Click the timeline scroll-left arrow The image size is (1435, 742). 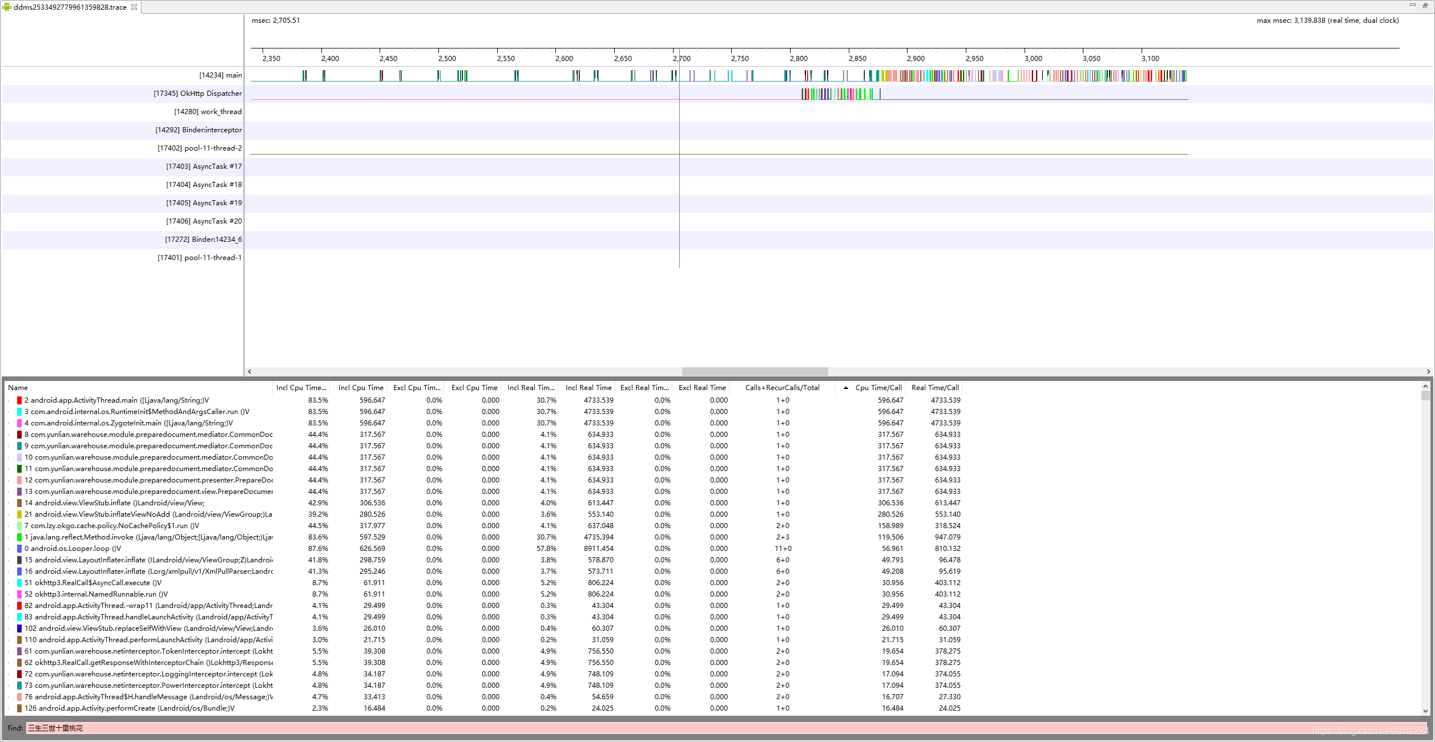[249, 371]
